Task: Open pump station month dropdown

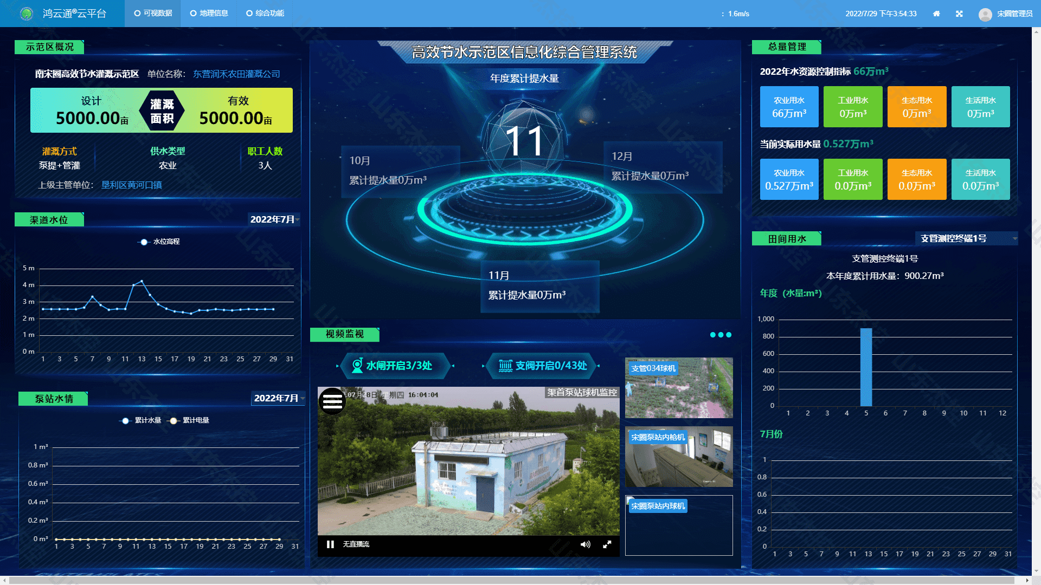Action: [278, 398]
